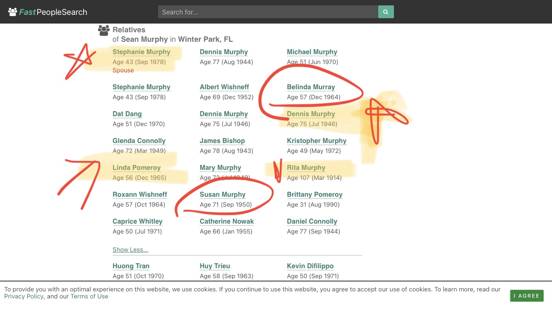This screenshot has width=552, height=310.
Task: Open Dennis Murphy, Age 77, profile link
Action: pyautogui.click(x=224, y=52)
